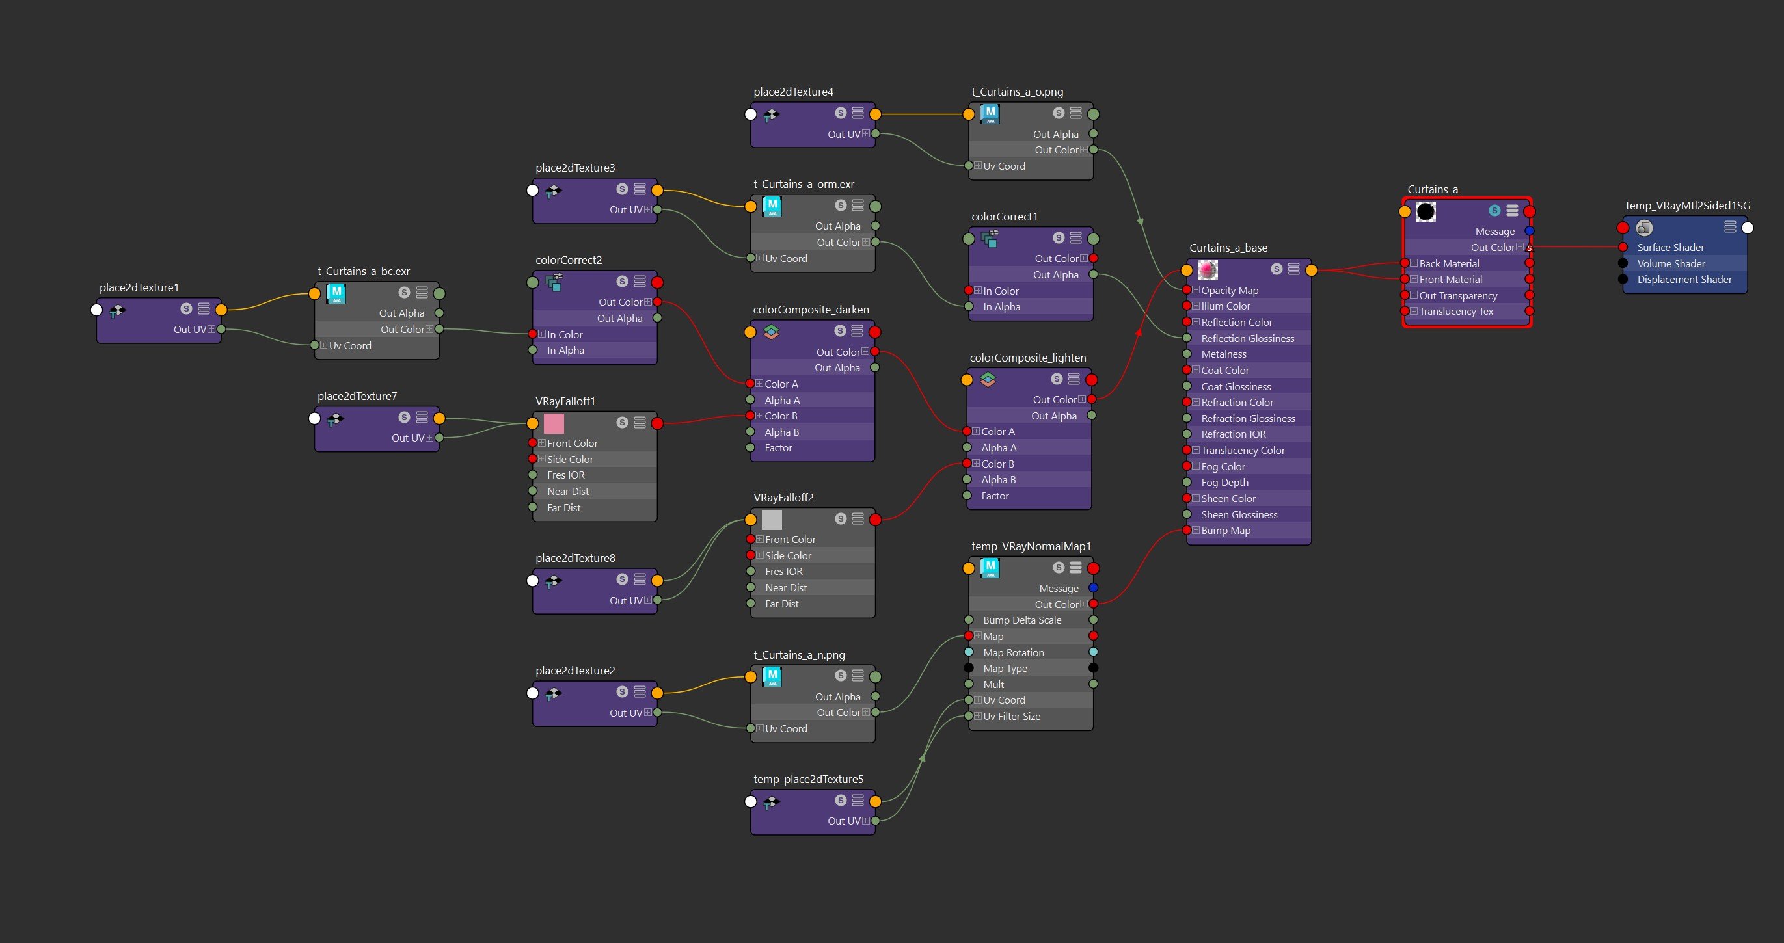The width and height of the screenshot is (1784, 943).
Task: Expand the Opacity Map attribute on Curtains_a_base
Action: [1195, 290]
